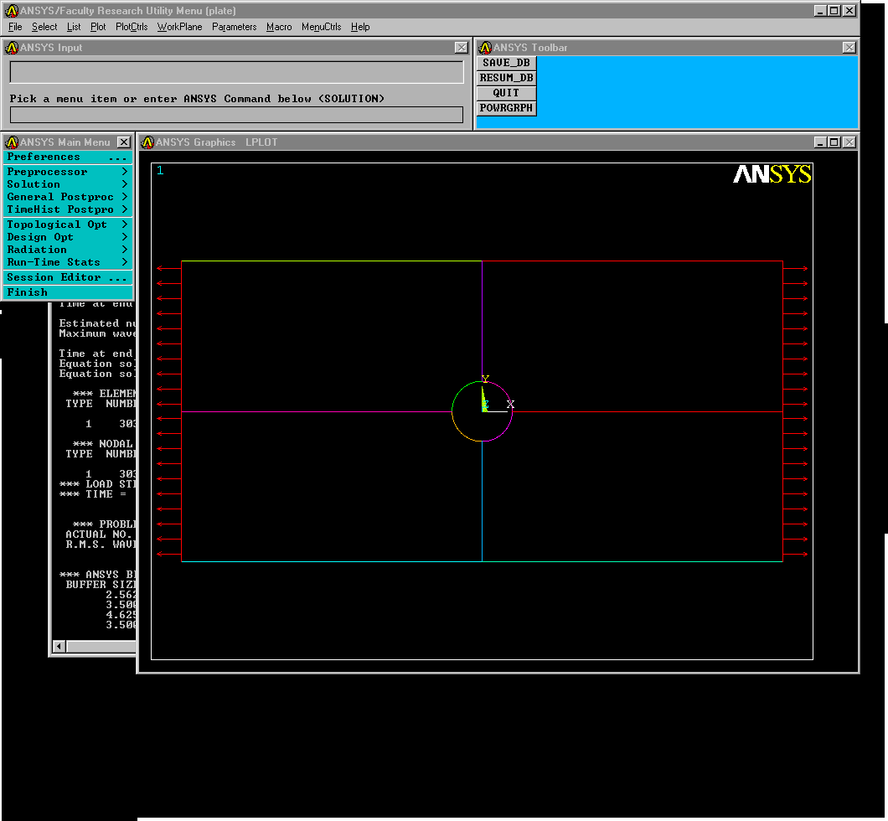888x821 pixels.
Task: Click the window number 1 in graphics
Action: click(160, 170)
